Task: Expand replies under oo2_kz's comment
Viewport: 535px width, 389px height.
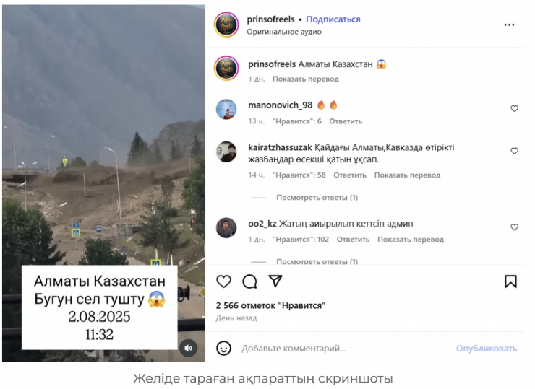Action: pos(317,261)
